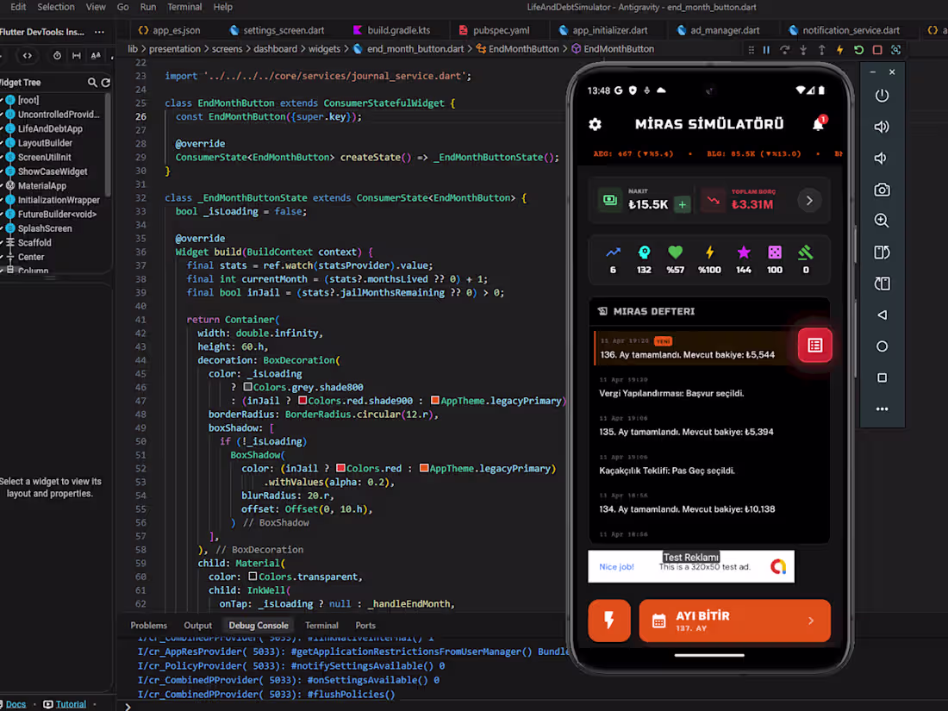Click the Colors.red.shade900 color swatch

(302, 401)
